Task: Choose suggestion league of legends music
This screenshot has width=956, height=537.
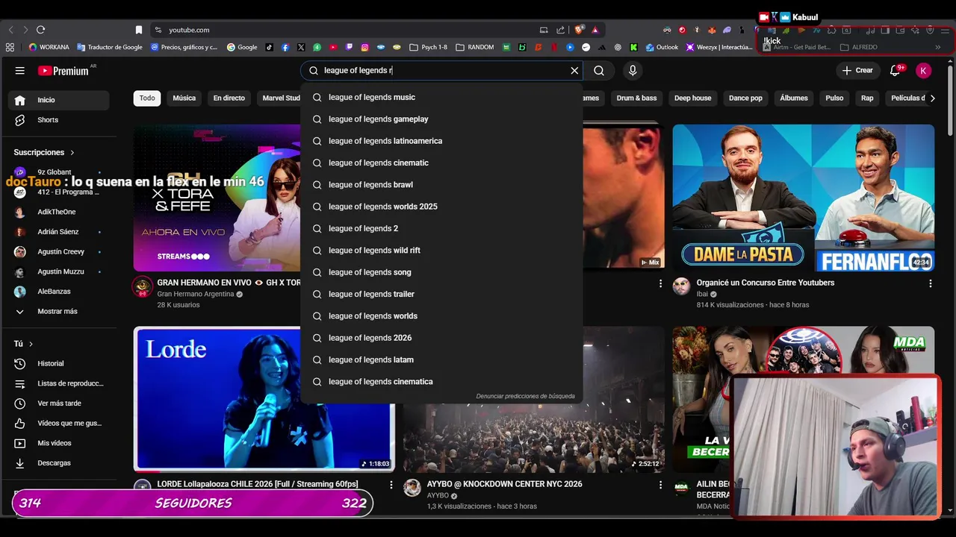Action: [441, 97]
